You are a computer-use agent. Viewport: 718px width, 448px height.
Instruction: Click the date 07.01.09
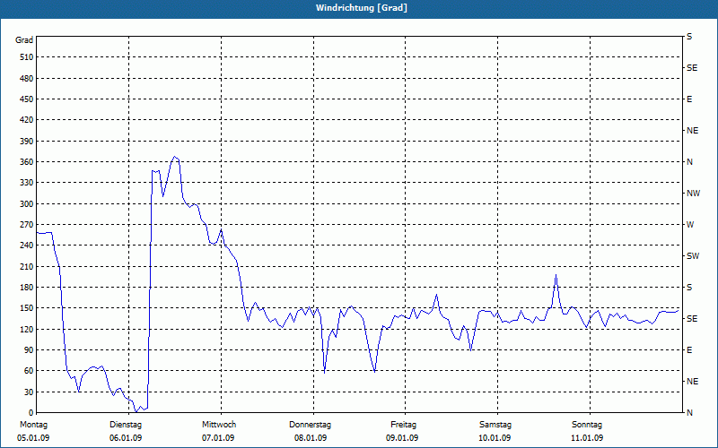[218, 438]
